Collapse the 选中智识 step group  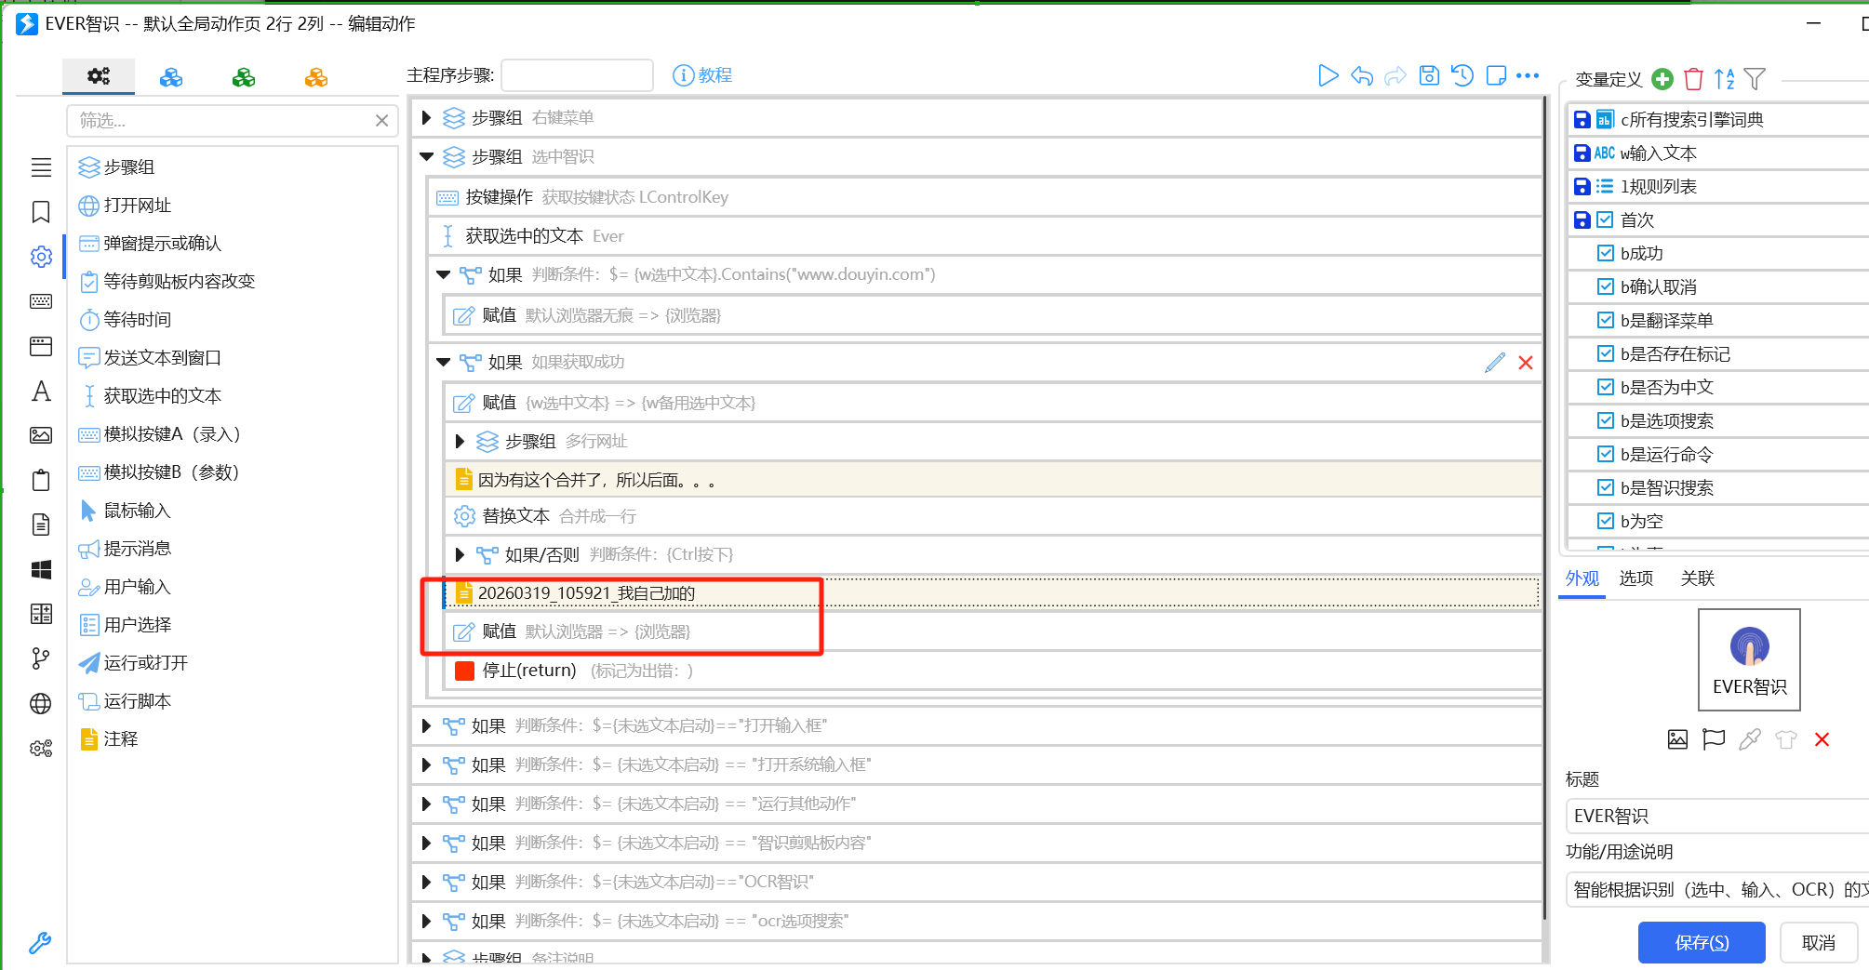pyautogui.click(x=426, y=157)
